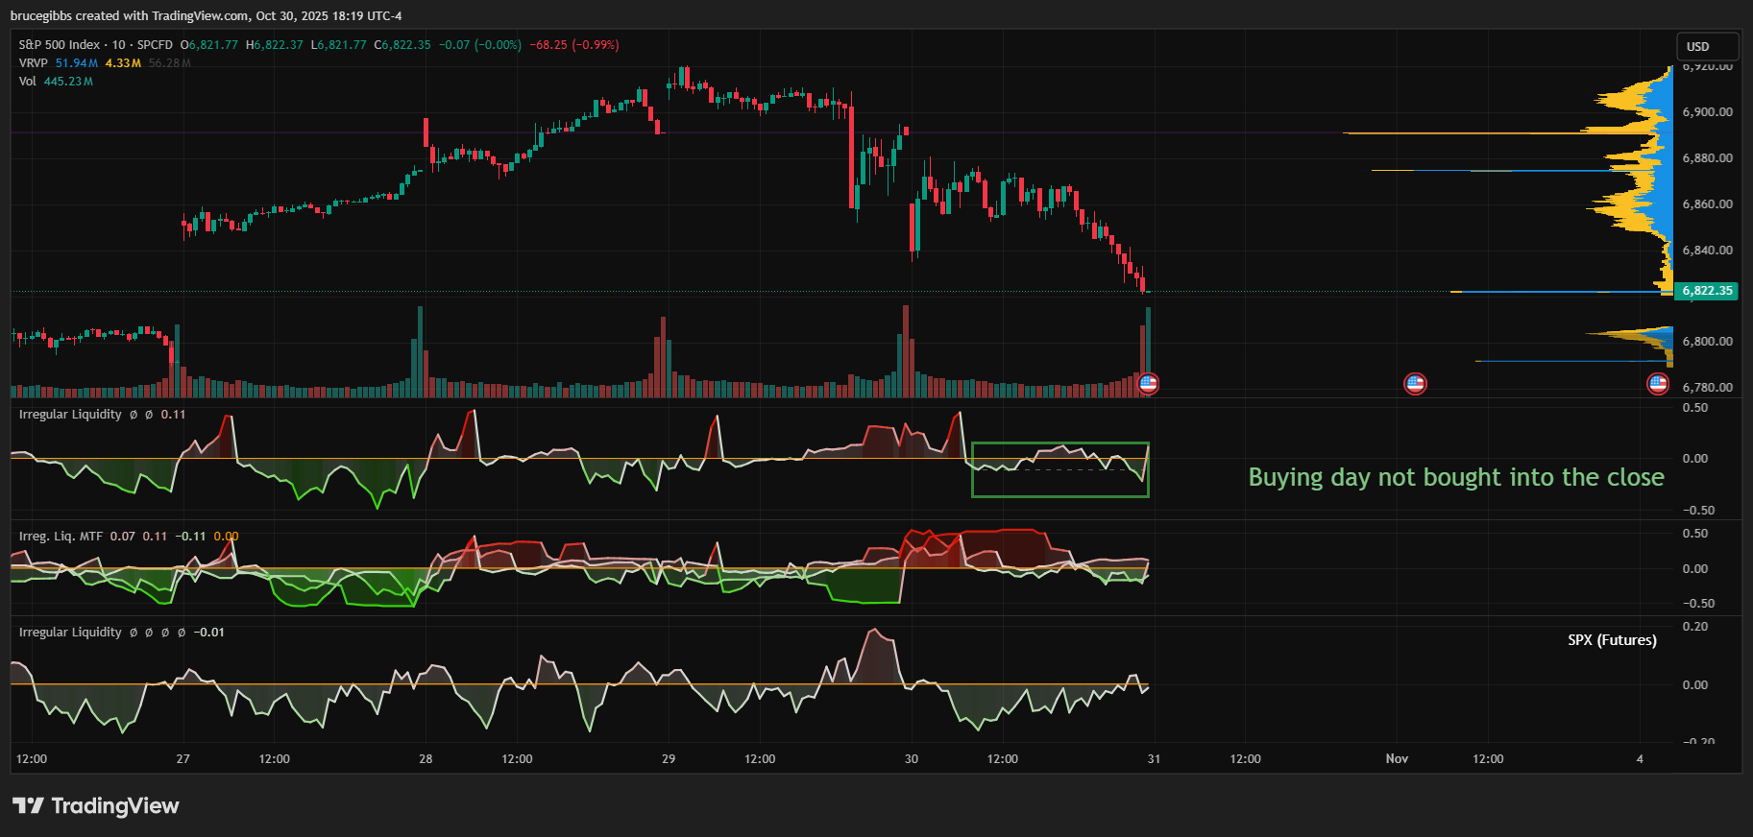Click the yellow 4.33M VRVP value

(123, 63)
